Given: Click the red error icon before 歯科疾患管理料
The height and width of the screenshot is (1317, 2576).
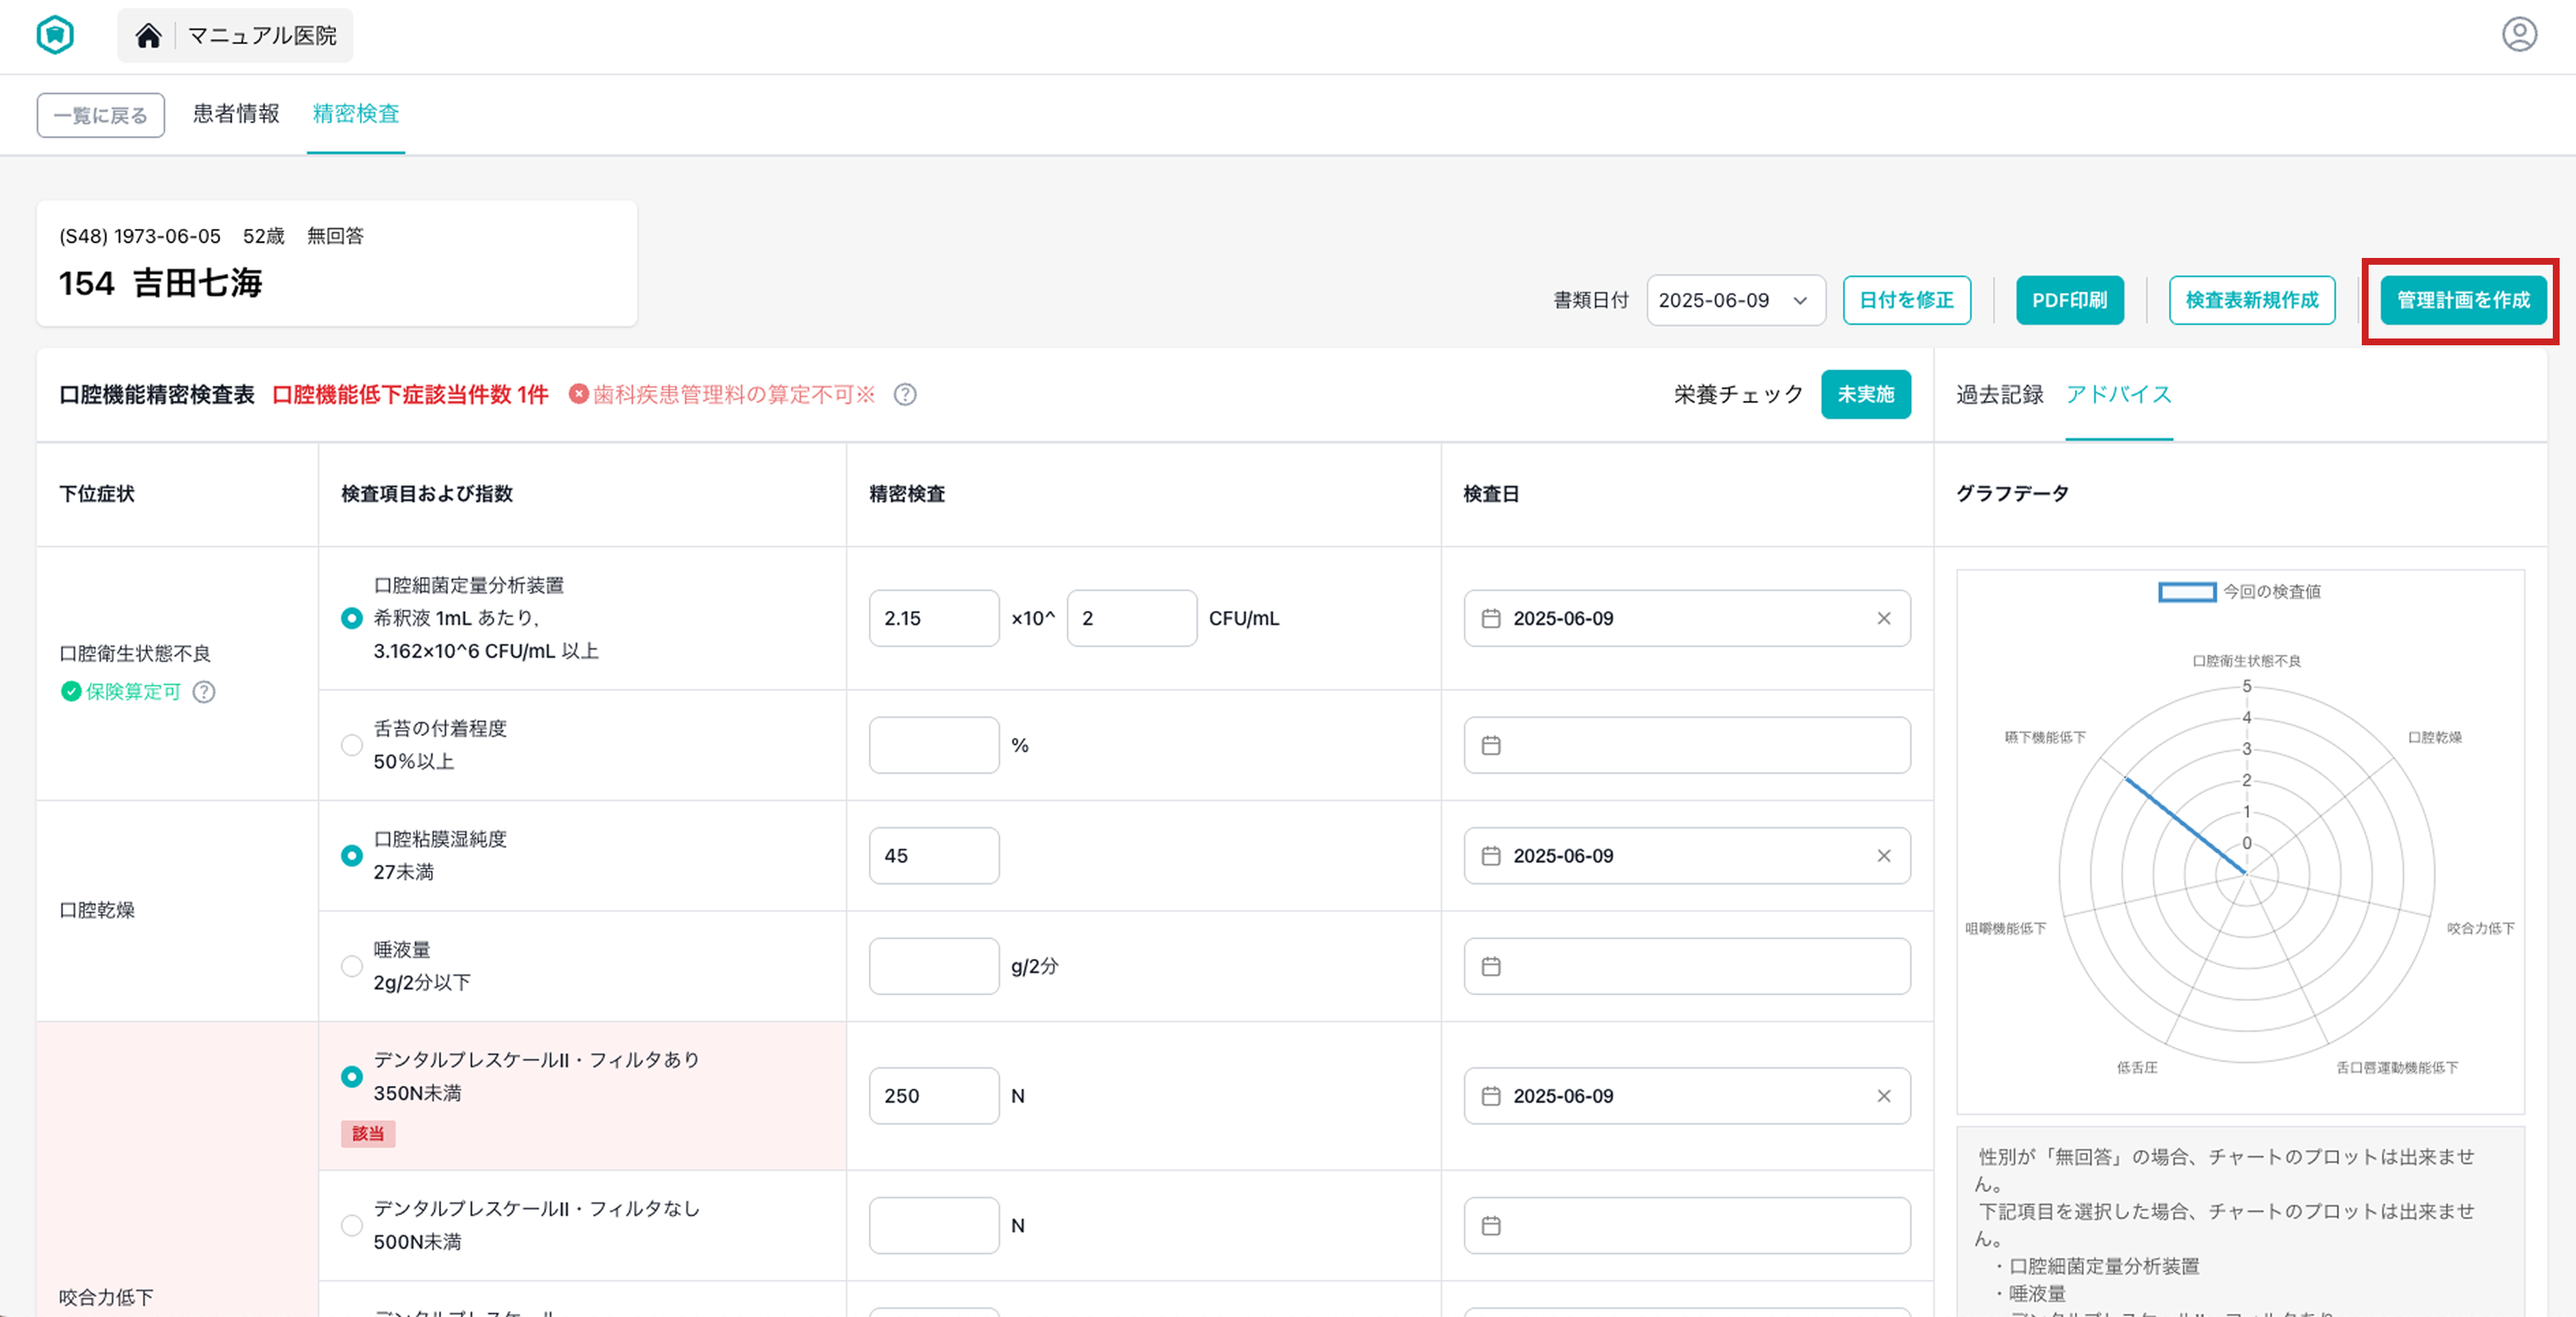Looking at the screenshot, I should click(x=578, y=395).
